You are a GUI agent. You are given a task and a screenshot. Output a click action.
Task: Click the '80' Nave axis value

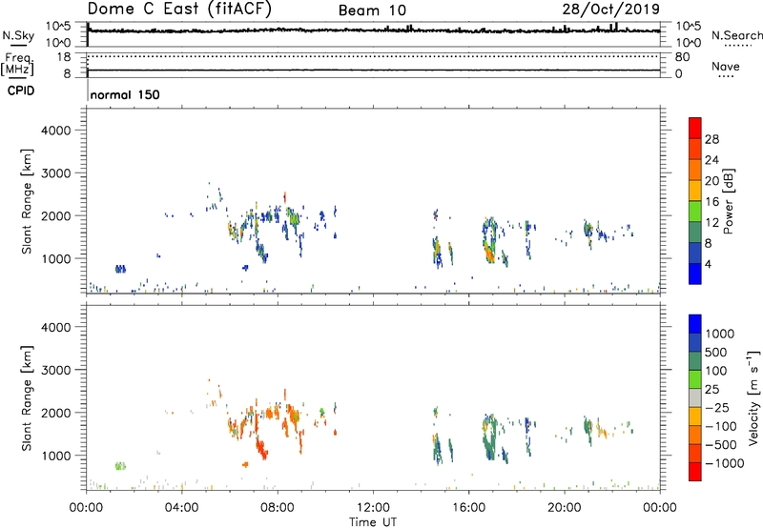coord(682,57)
